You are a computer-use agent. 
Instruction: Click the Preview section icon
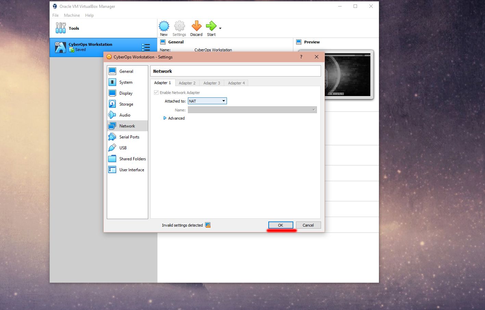click(299, 42)
